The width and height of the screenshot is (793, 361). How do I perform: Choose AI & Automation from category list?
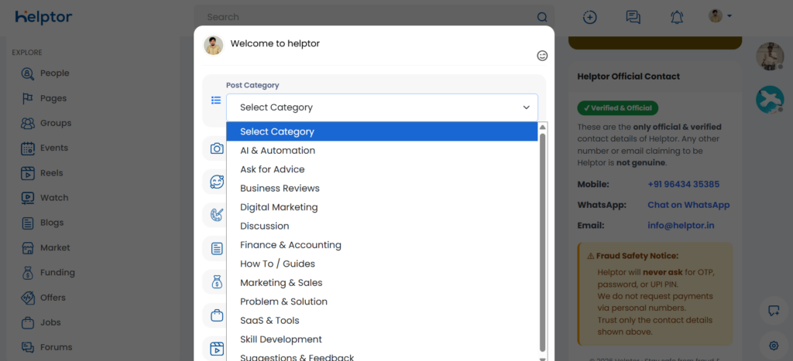click(x=277, y=151)
